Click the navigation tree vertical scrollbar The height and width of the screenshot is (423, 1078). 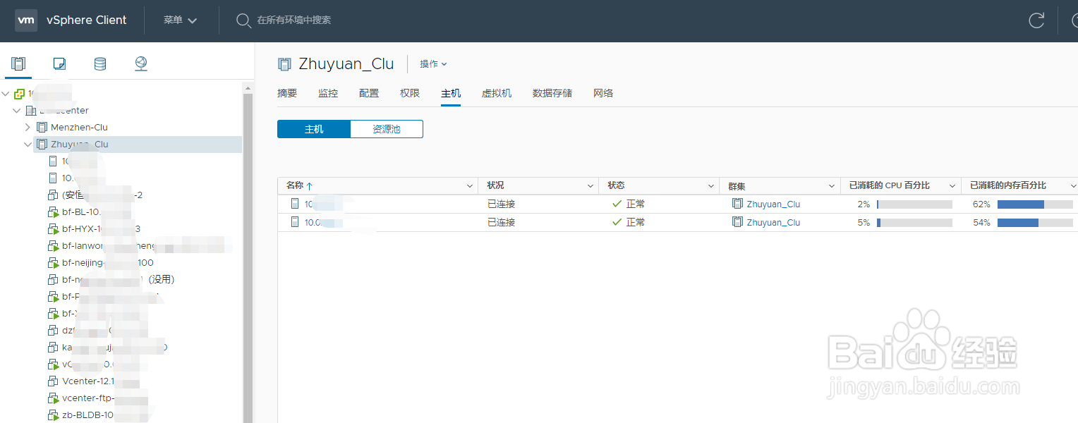248,257
